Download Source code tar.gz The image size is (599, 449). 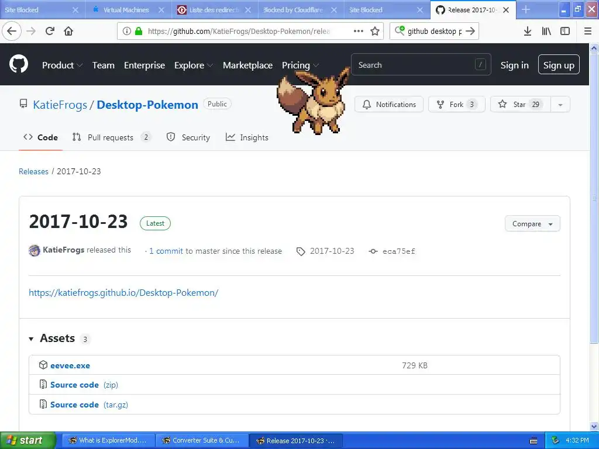pos(89,405)
